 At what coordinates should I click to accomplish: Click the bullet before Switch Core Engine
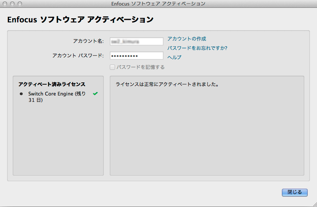pos(21,94)
